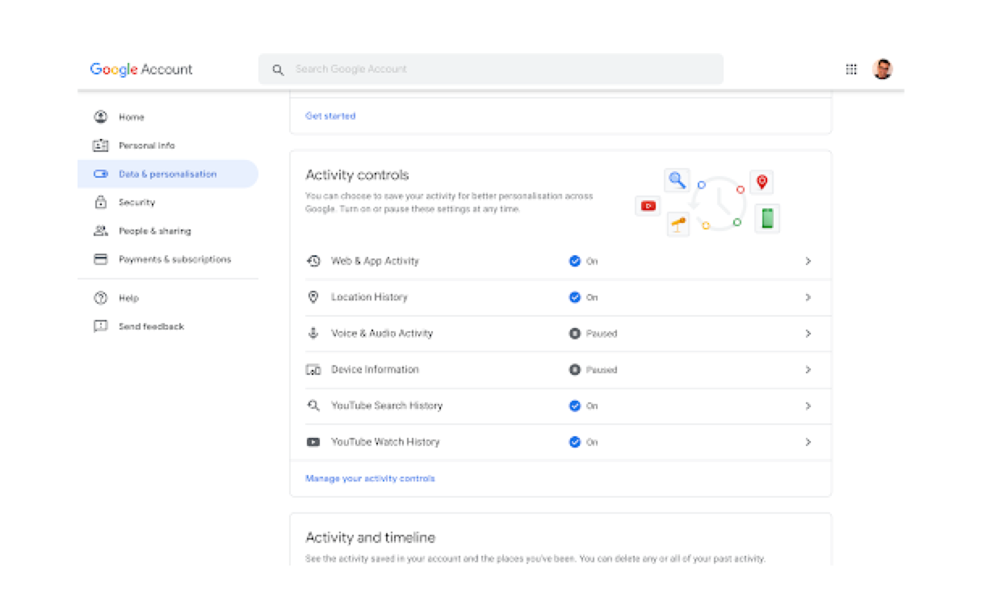Click the Search Google Account field
982x614 pixels.
[491, 69]
